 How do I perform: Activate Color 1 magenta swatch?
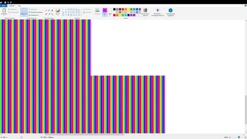point(105,10)
